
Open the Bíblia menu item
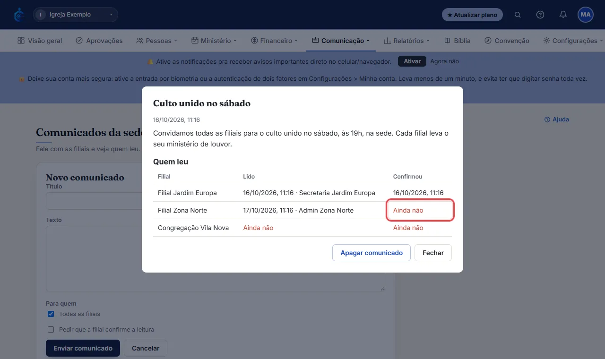(458, 41)
